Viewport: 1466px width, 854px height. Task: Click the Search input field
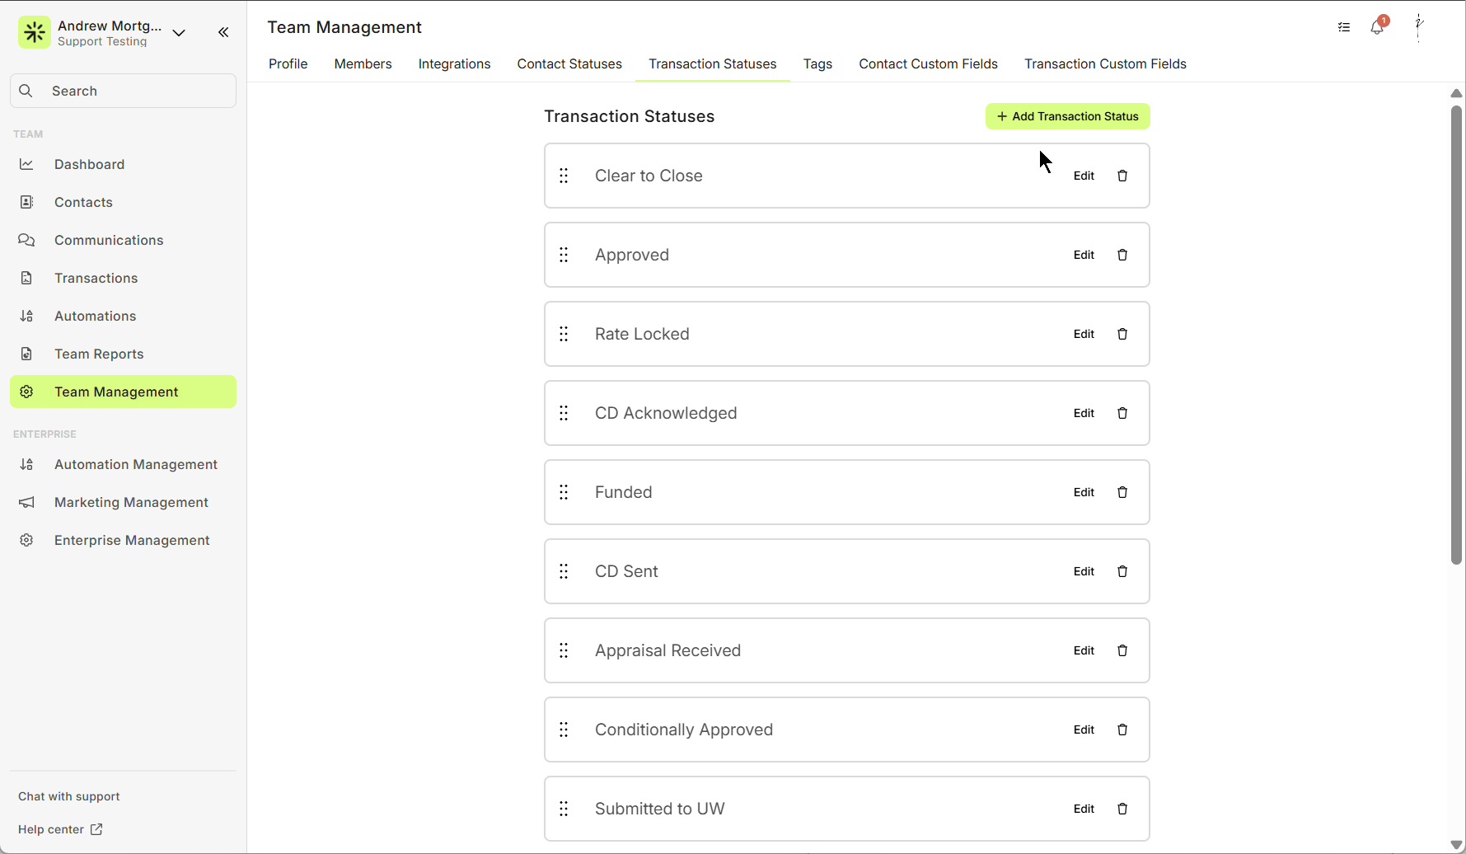[x=124, y=91]
